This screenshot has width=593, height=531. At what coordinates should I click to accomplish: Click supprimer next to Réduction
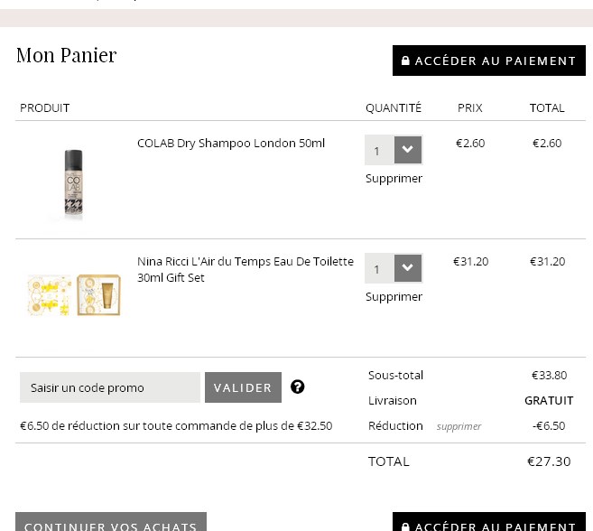click(x=459, y=426)
